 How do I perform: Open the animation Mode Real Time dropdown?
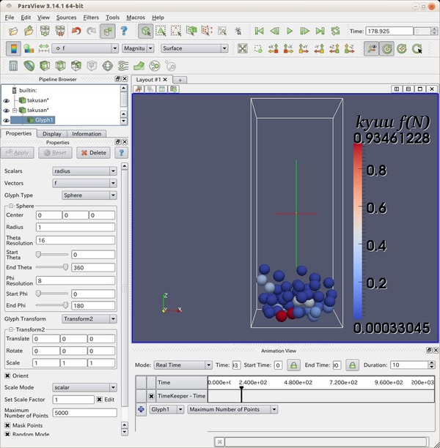point(183,365)
